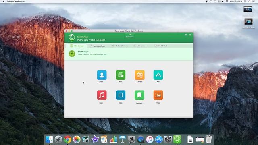
Task: Open the Trash in the dock
Action: 209,139
